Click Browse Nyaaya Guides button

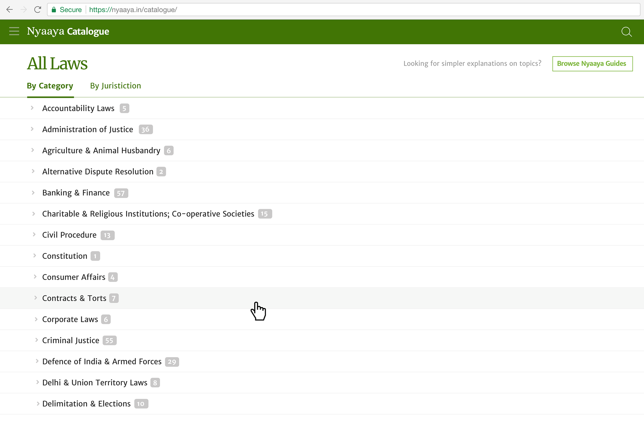click(592, 64)
